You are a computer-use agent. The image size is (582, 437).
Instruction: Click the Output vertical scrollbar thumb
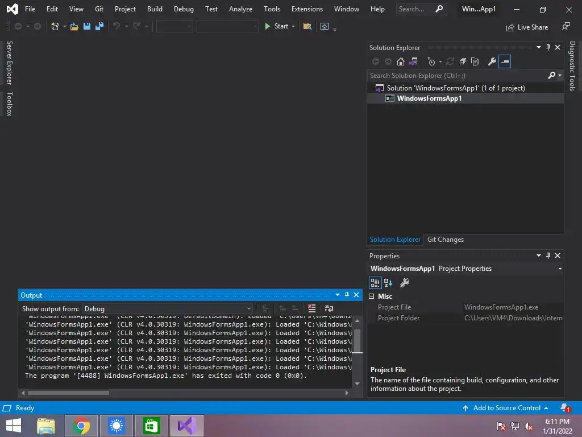point(357,340)
